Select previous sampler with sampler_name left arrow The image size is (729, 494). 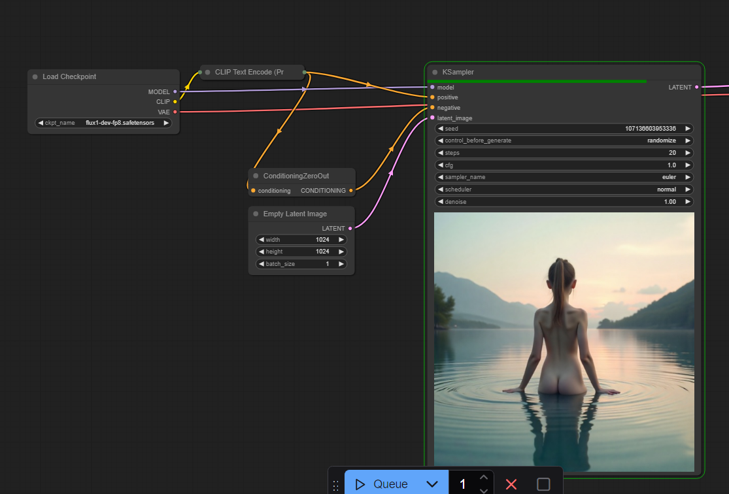pos(440,177)
